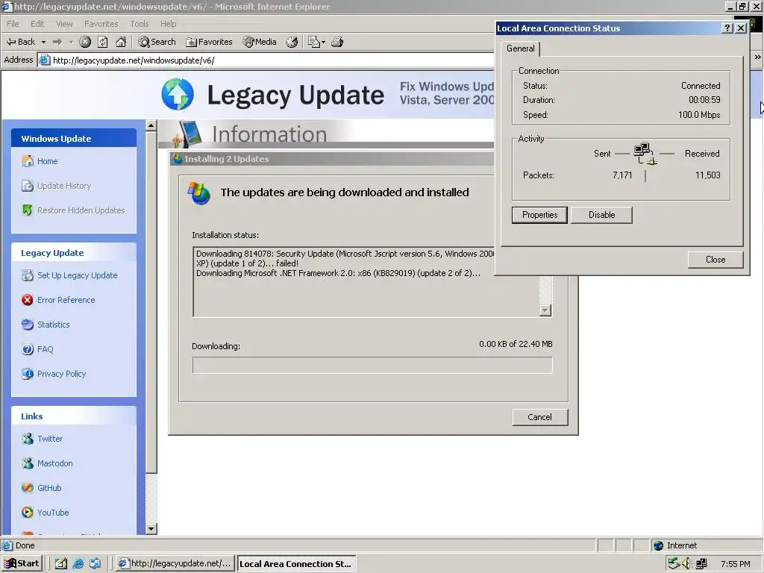
Task: Open the YouTube link in Links
Action: pyautogui.click(x=53, y=513)
